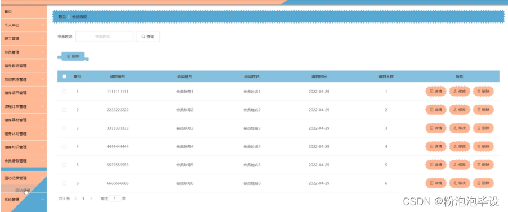Click 首页 breadcrumb link
Screen dimensions: 508x212
point(62,16)
